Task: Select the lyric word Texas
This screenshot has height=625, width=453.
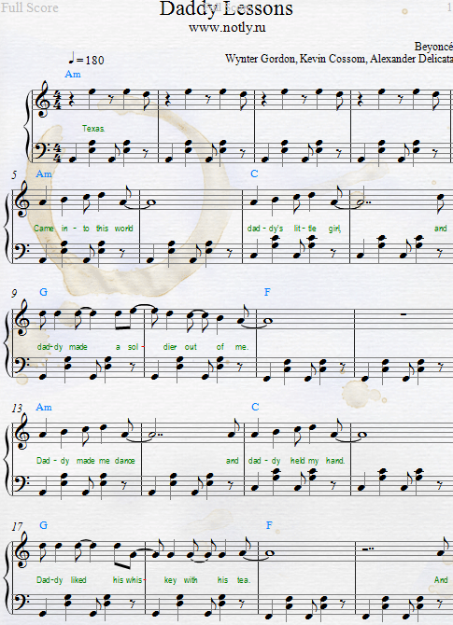Action: coord(93,129)
